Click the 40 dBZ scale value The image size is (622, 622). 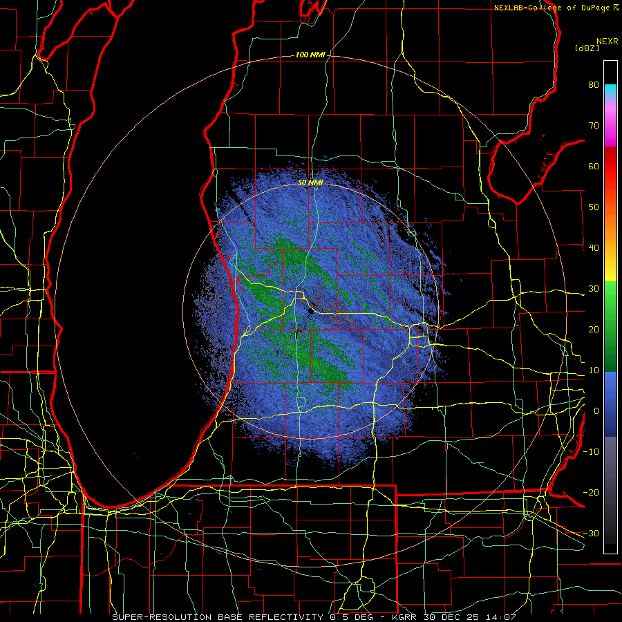tap(594, 248)
